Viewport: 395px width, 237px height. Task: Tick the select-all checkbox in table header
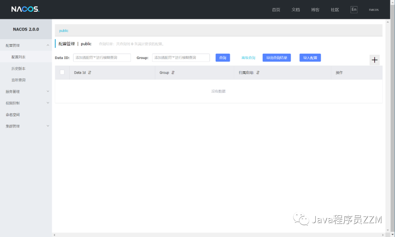tap(62, 72)
